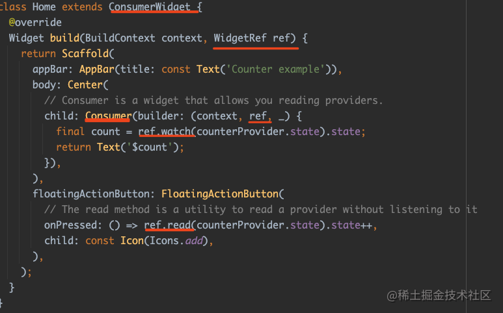503x313 pixels.
Task: Click the WidgetRef type in build signature
Action: tap(240, 38)
